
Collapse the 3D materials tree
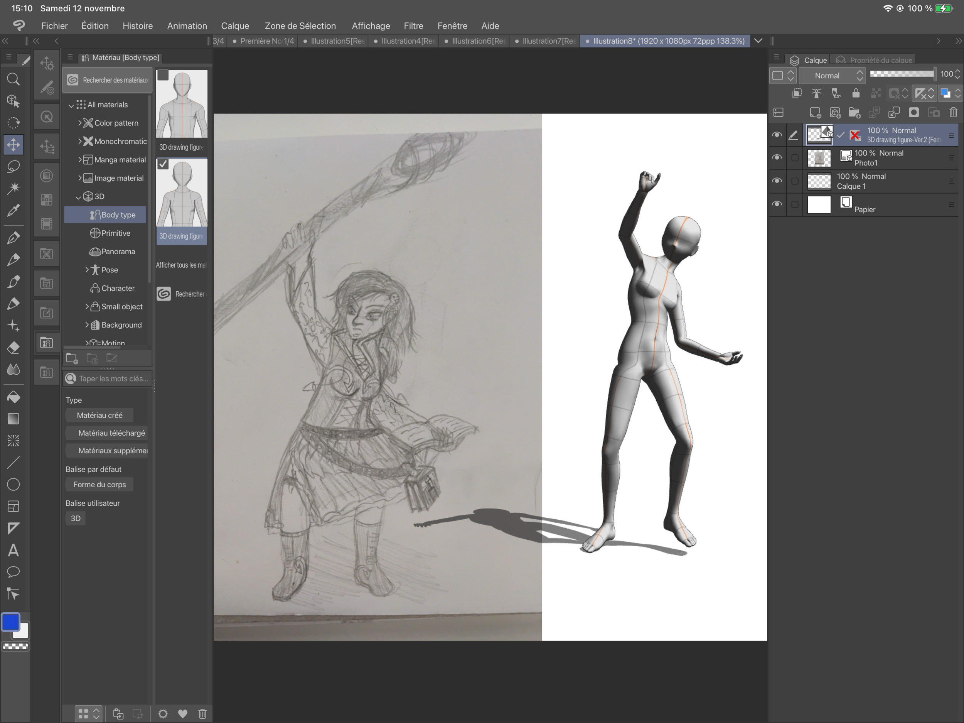pos(78,197)
